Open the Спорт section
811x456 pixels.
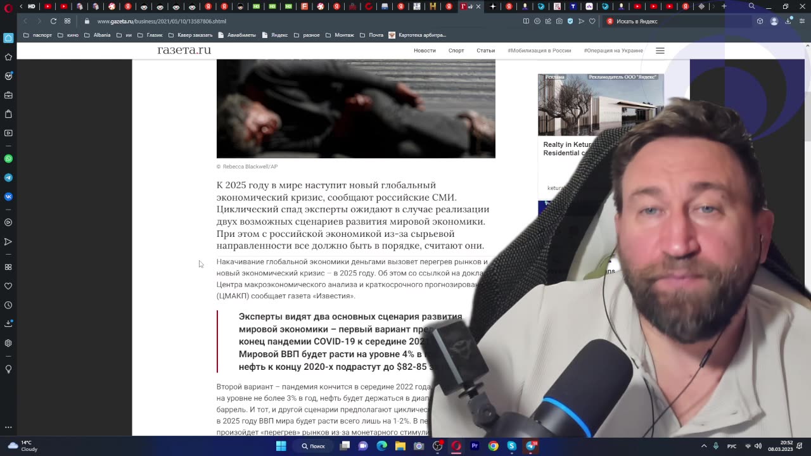tap(456, 51)
